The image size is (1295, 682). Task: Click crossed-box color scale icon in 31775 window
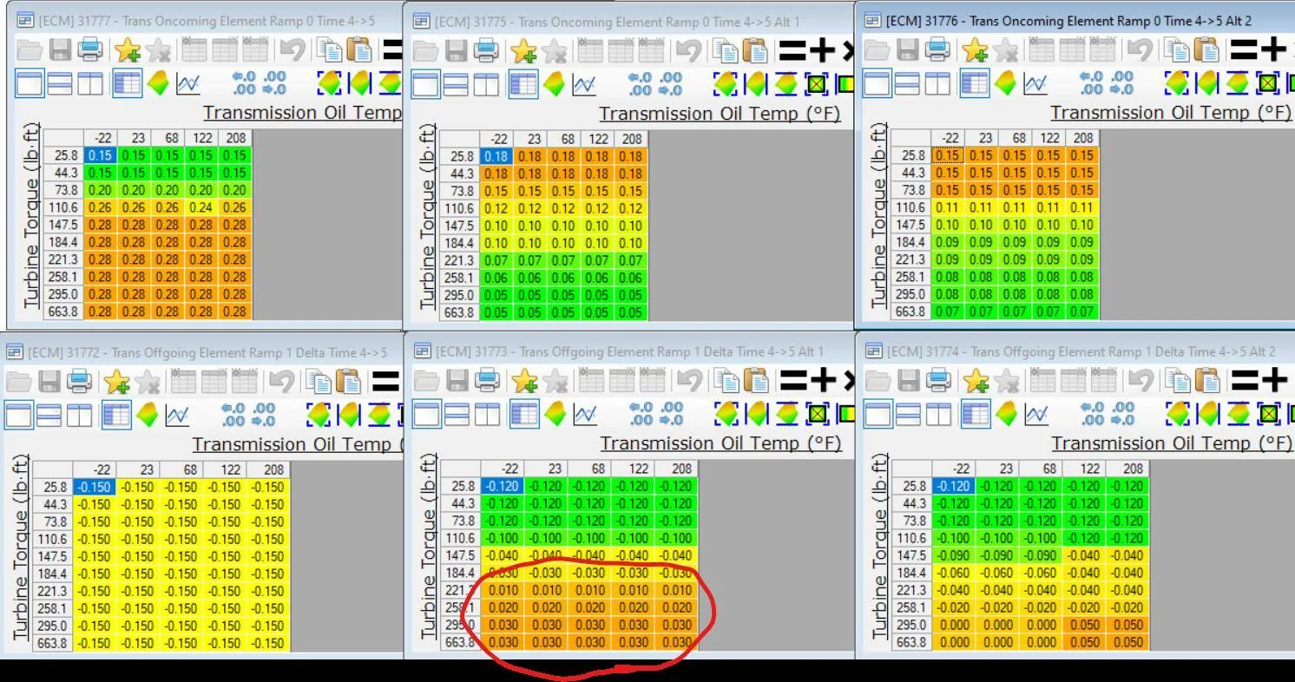(816, 84)
